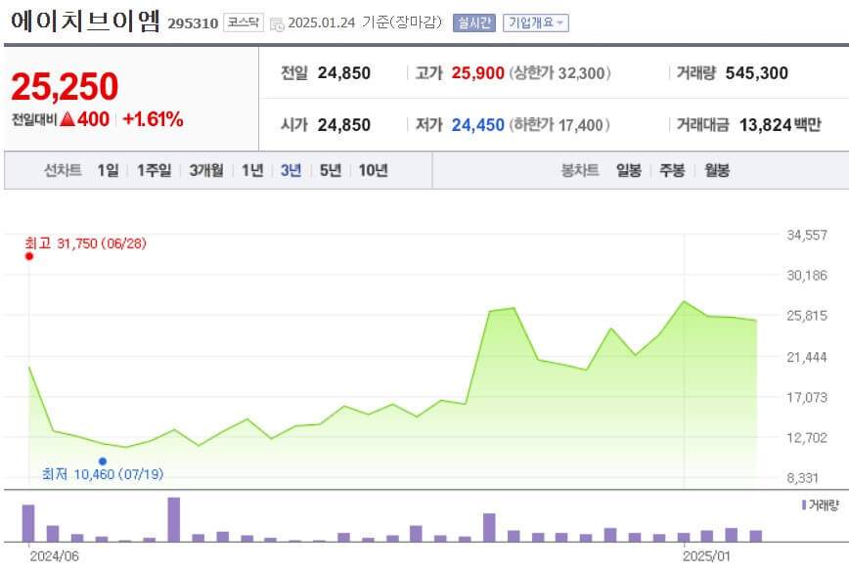Select the 1일 chart period tab

tap(107, 169)
